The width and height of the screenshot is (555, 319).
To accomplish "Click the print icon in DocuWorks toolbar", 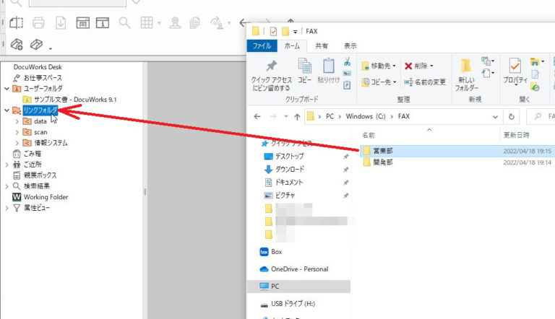I will (39, 23).
